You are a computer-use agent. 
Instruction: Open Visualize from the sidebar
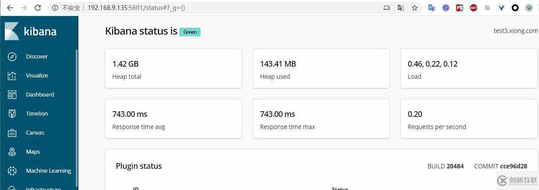click(x=37, y=76)
